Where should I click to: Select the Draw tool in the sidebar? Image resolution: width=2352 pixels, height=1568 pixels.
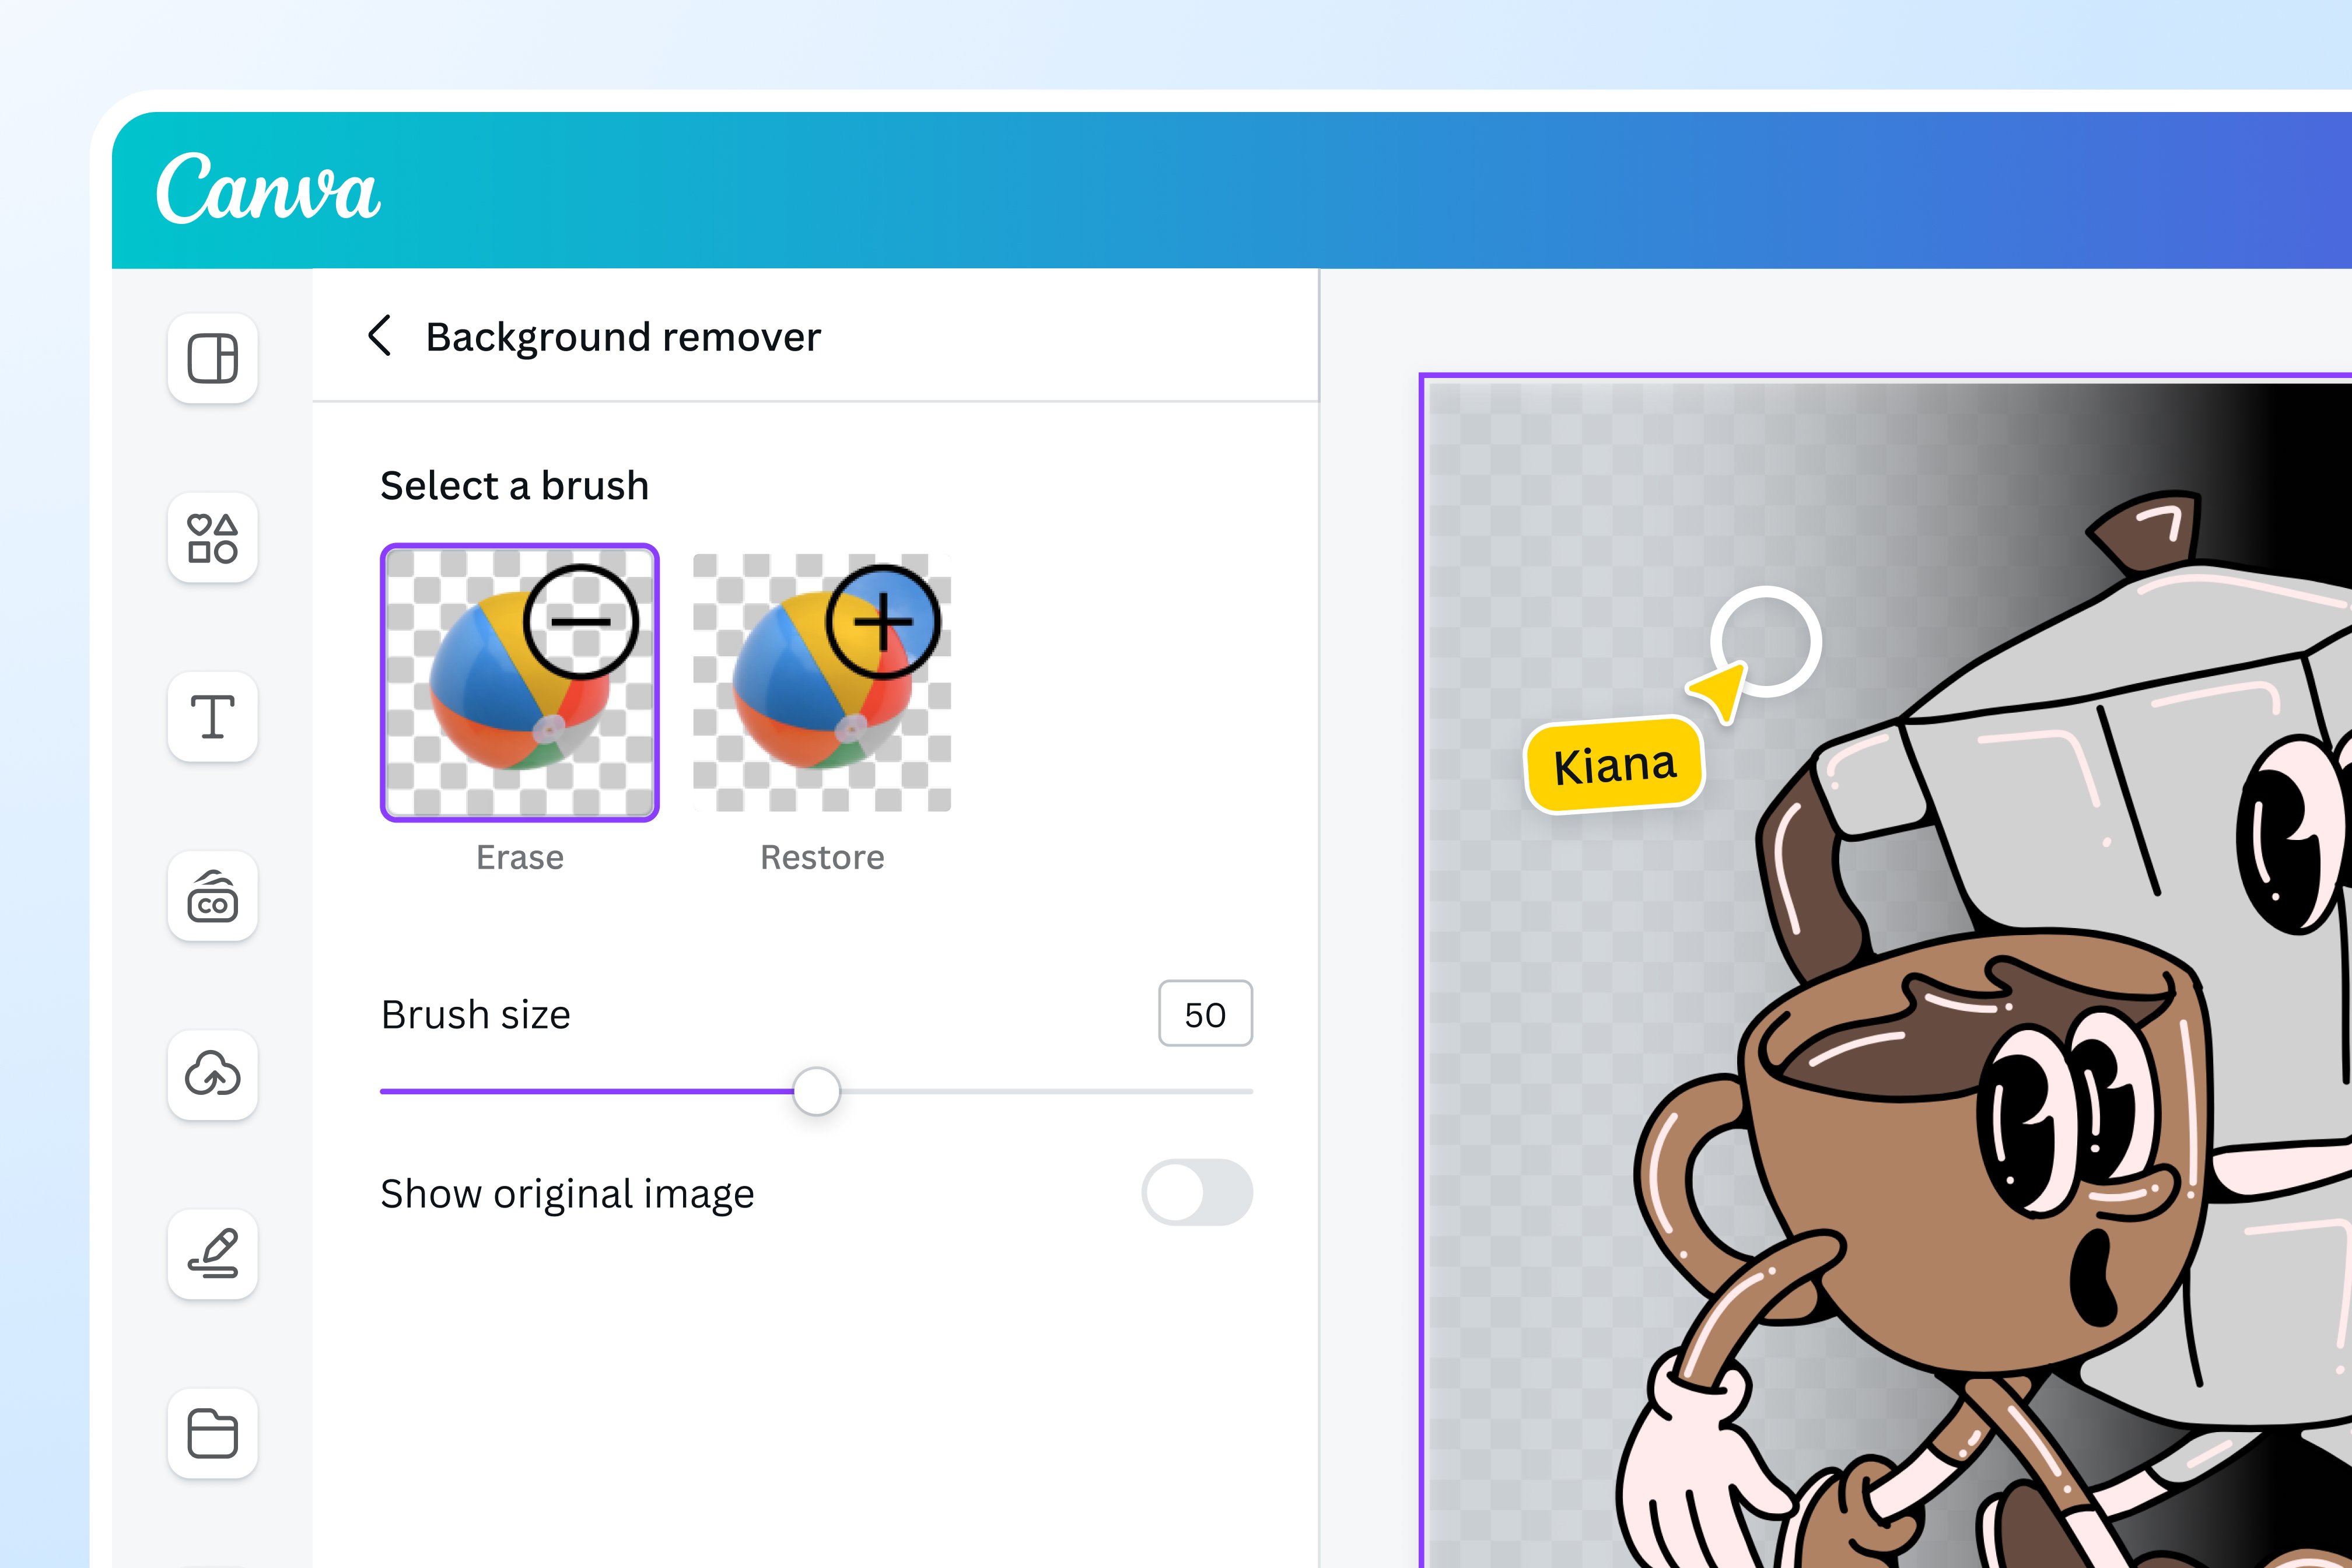tap(213, 1254)
